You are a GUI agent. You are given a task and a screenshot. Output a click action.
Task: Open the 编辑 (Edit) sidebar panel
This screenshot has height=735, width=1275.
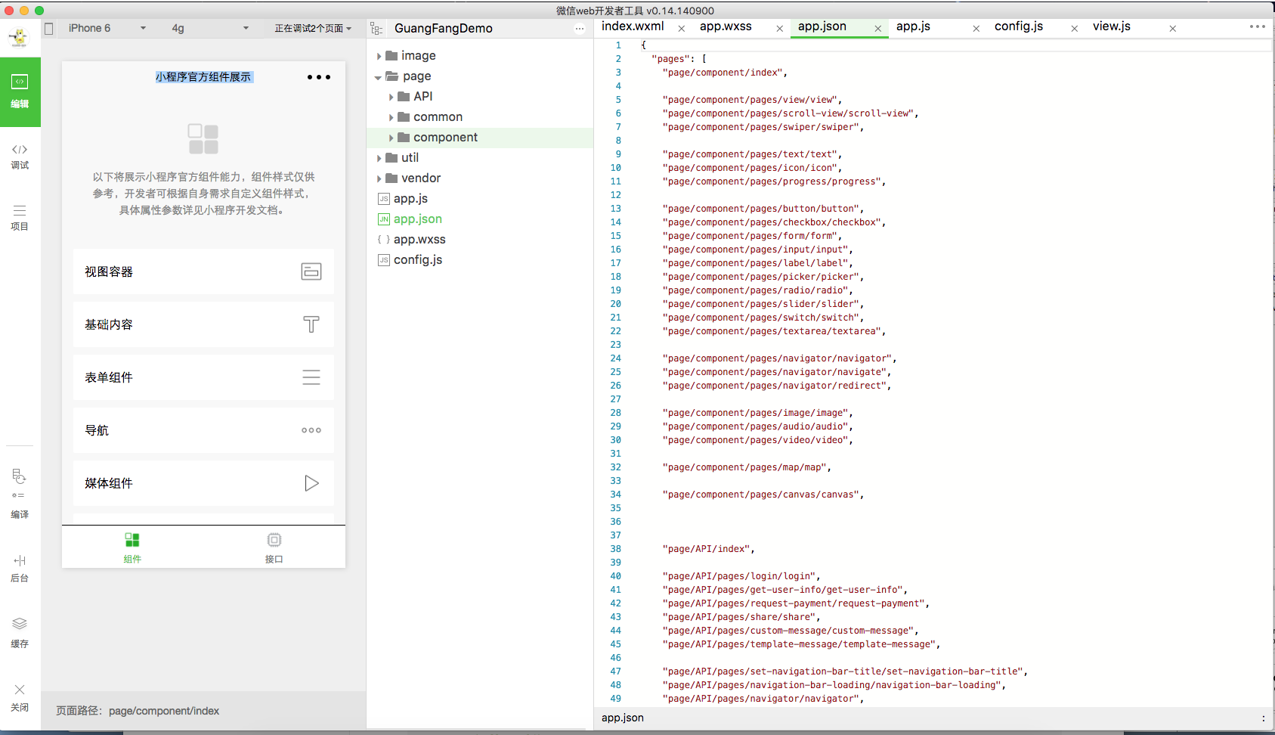pyautogui.click(x=20, y=91)
